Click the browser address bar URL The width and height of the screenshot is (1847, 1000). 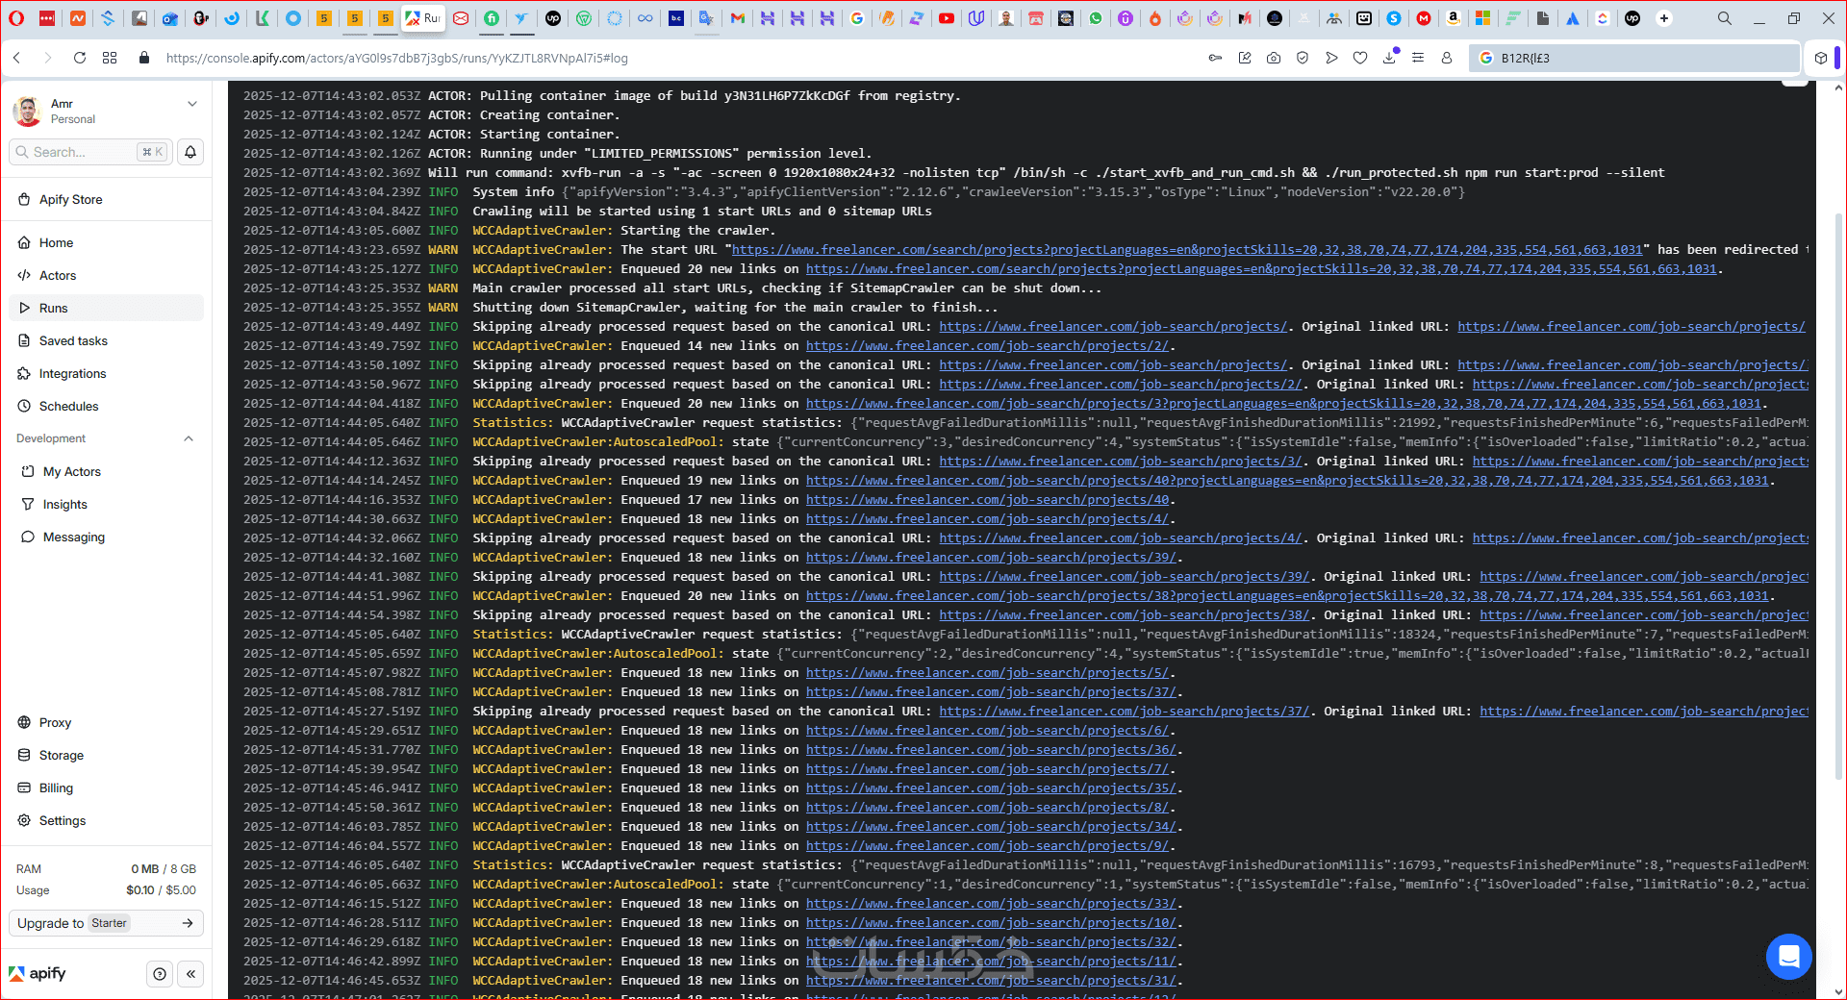[396, 58]
